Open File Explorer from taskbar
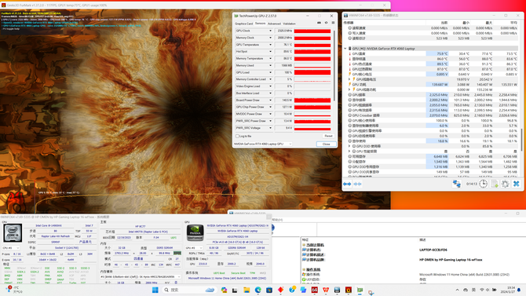526x296 pixels. click(247, 290)
